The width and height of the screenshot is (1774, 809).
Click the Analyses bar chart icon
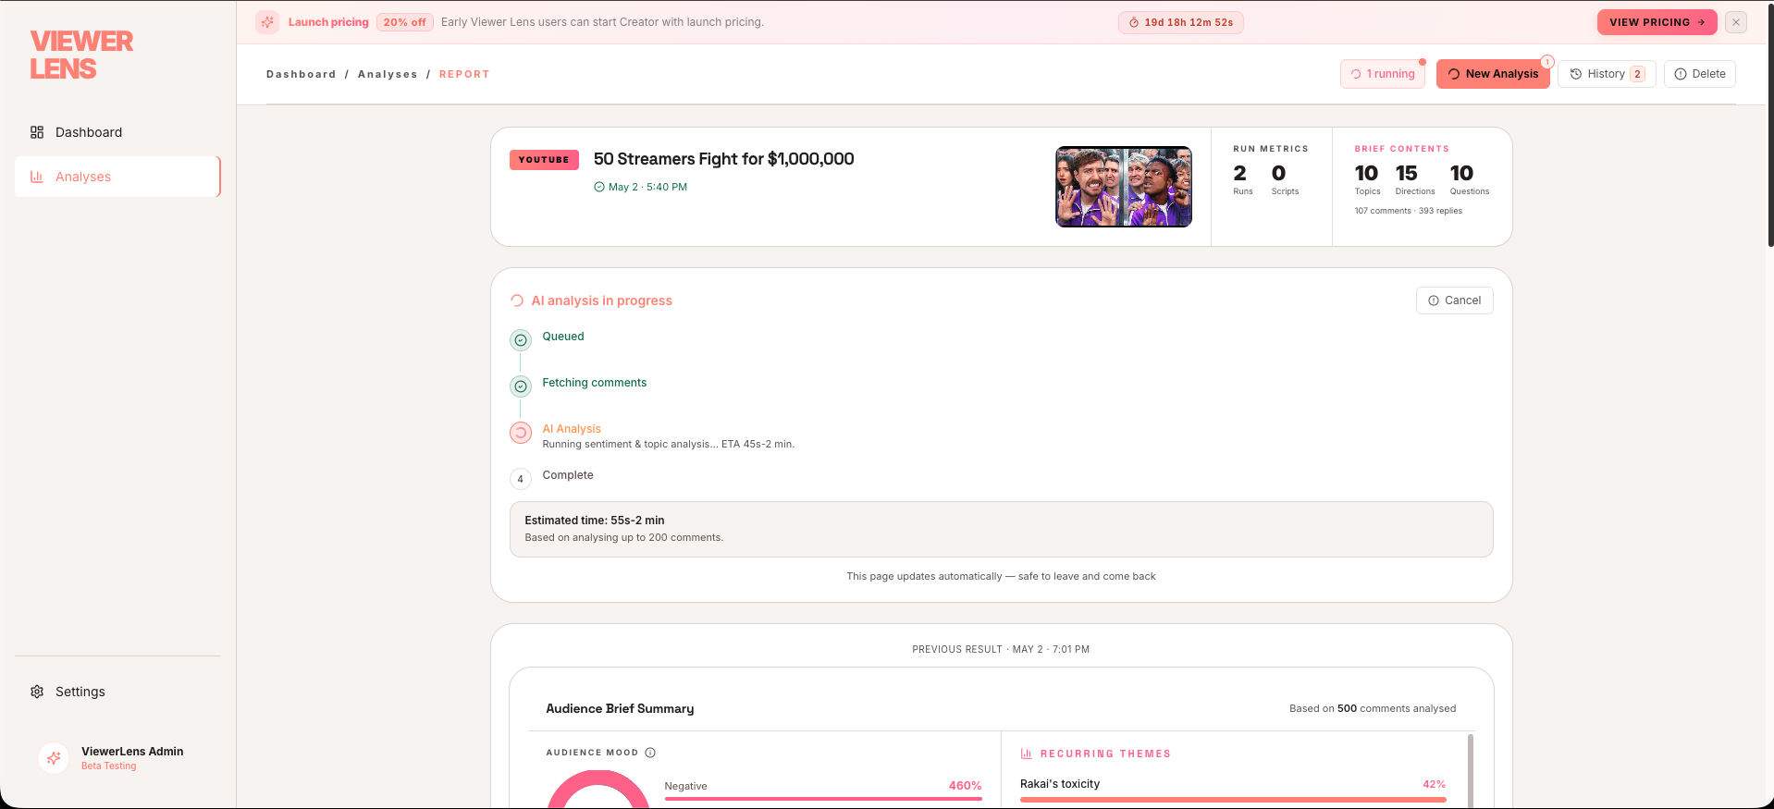(37, 177)
